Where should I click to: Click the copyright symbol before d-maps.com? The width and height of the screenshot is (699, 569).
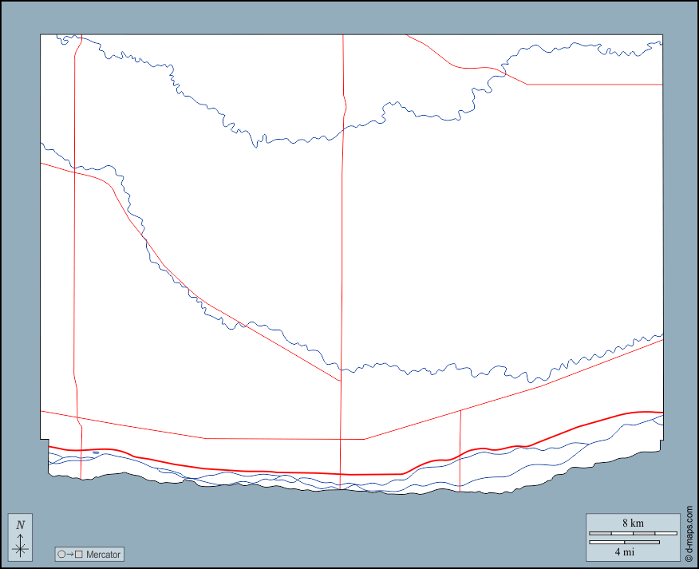(x=689, y=554)
